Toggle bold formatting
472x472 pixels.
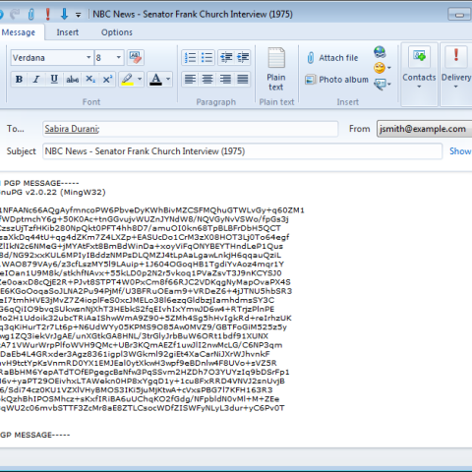point(19,79)
